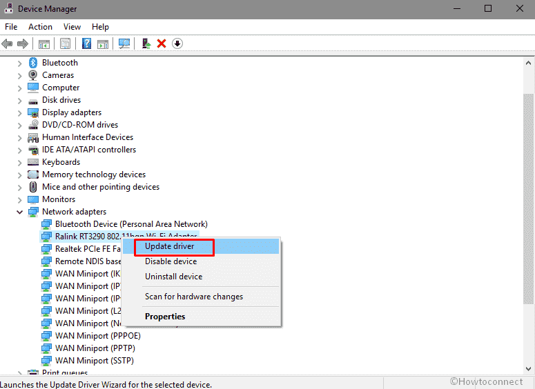This screenshot has height=389, width=535.
Task: Open the File menu
Action: [11, 27]
